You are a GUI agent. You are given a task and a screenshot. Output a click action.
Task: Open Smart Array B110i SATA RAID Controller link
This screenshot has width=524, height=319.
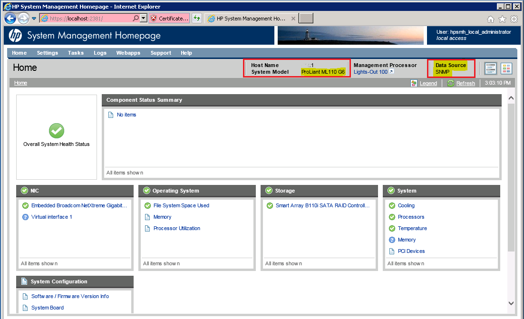pos(322,205)
